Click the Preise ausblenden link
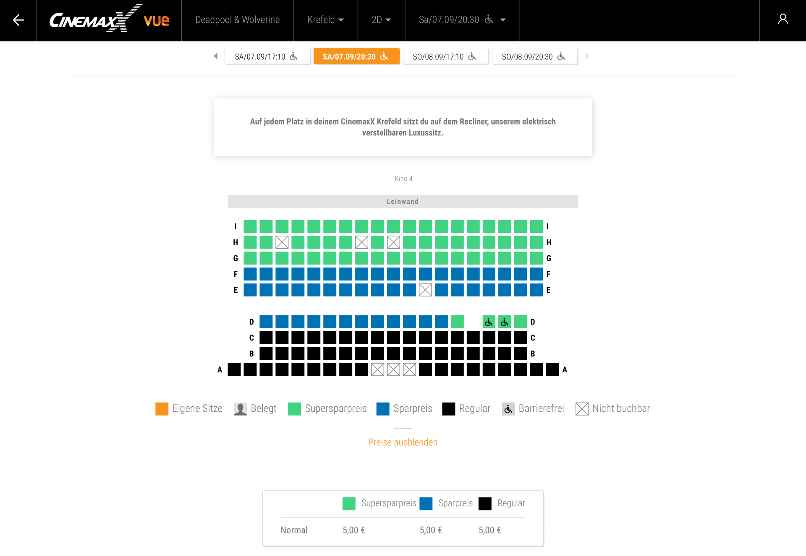This screenshot has width=806, height=556. [403, 442]
